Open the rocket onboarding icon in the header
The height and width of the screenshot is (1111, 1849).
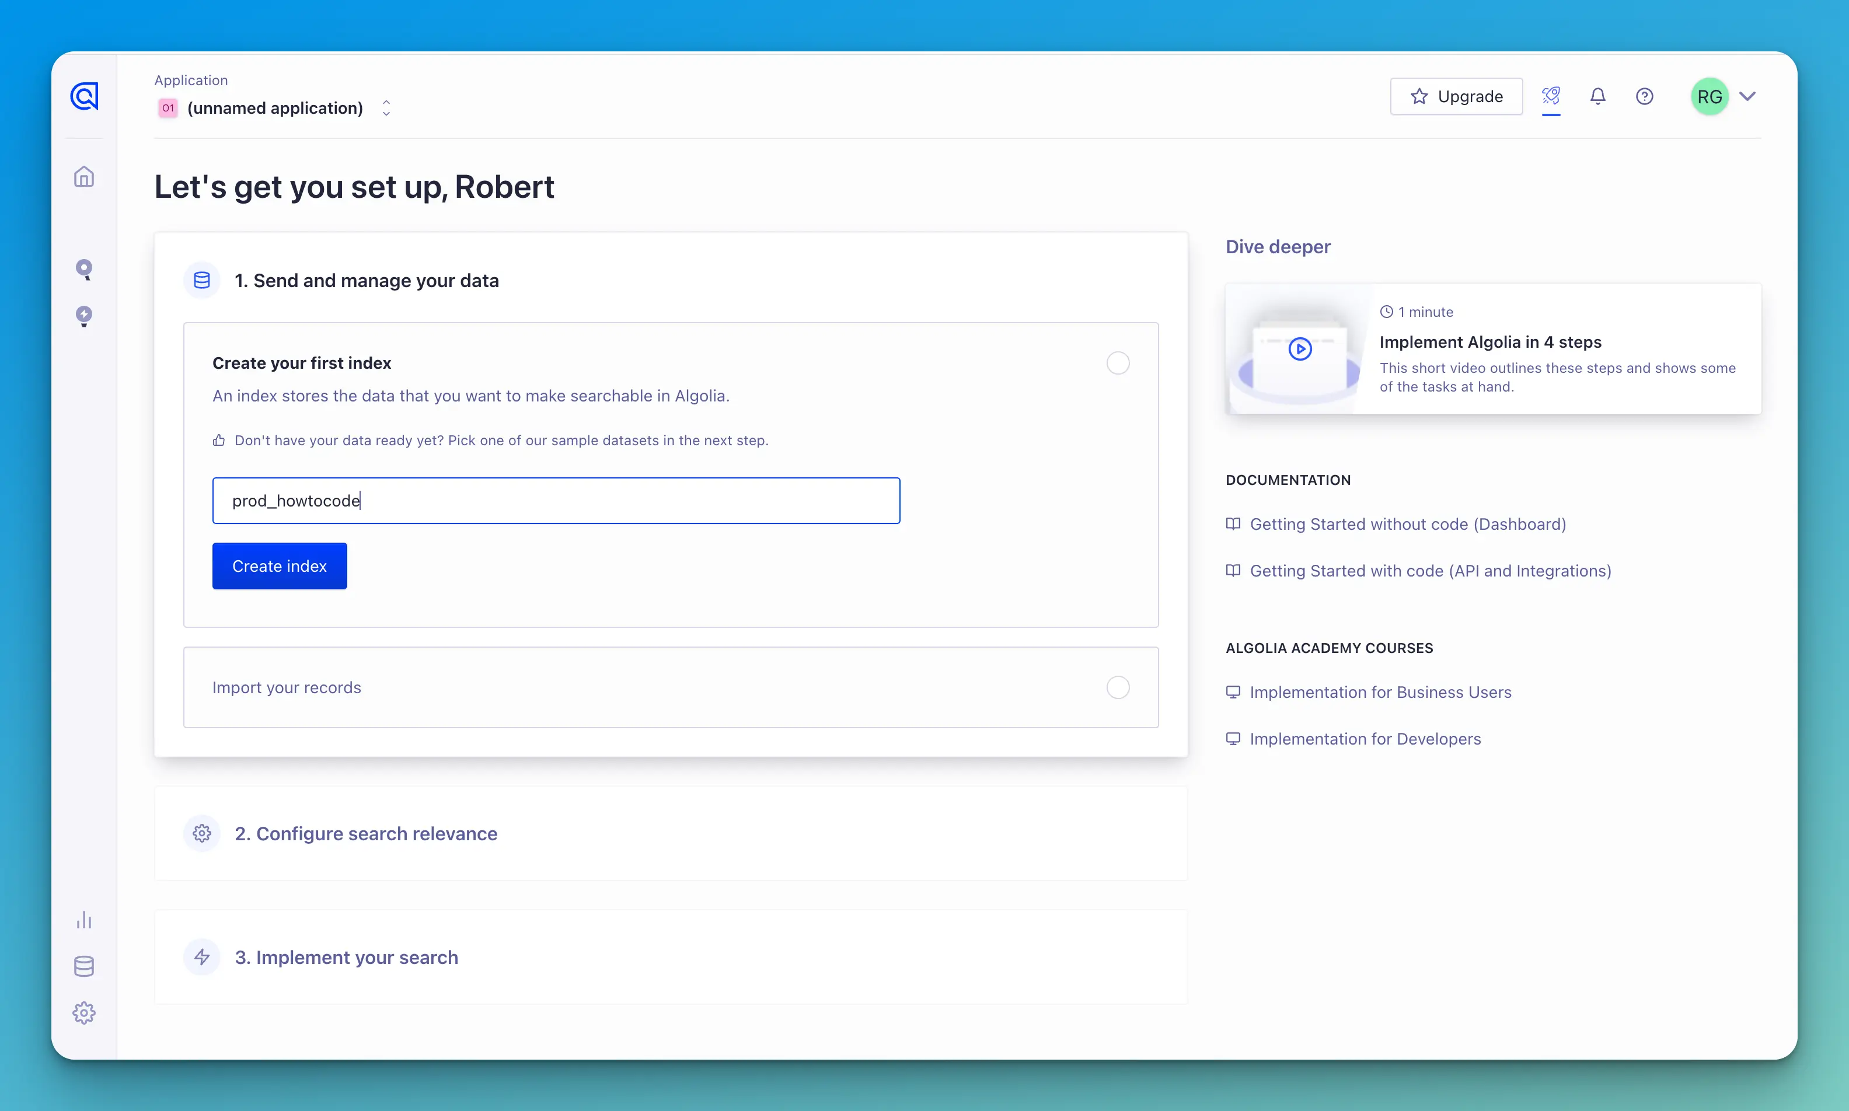(x=1551, y=96)
